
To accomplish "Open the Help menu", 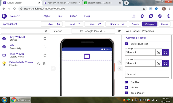I will 87,16.
